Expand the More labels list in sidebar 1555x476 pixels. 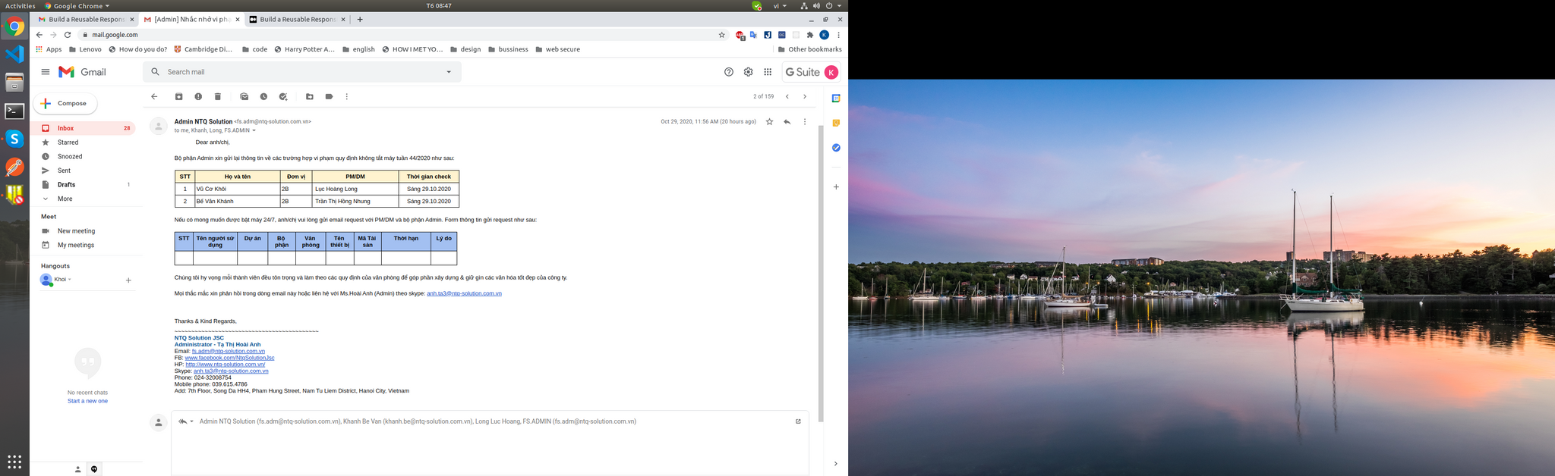65,199
